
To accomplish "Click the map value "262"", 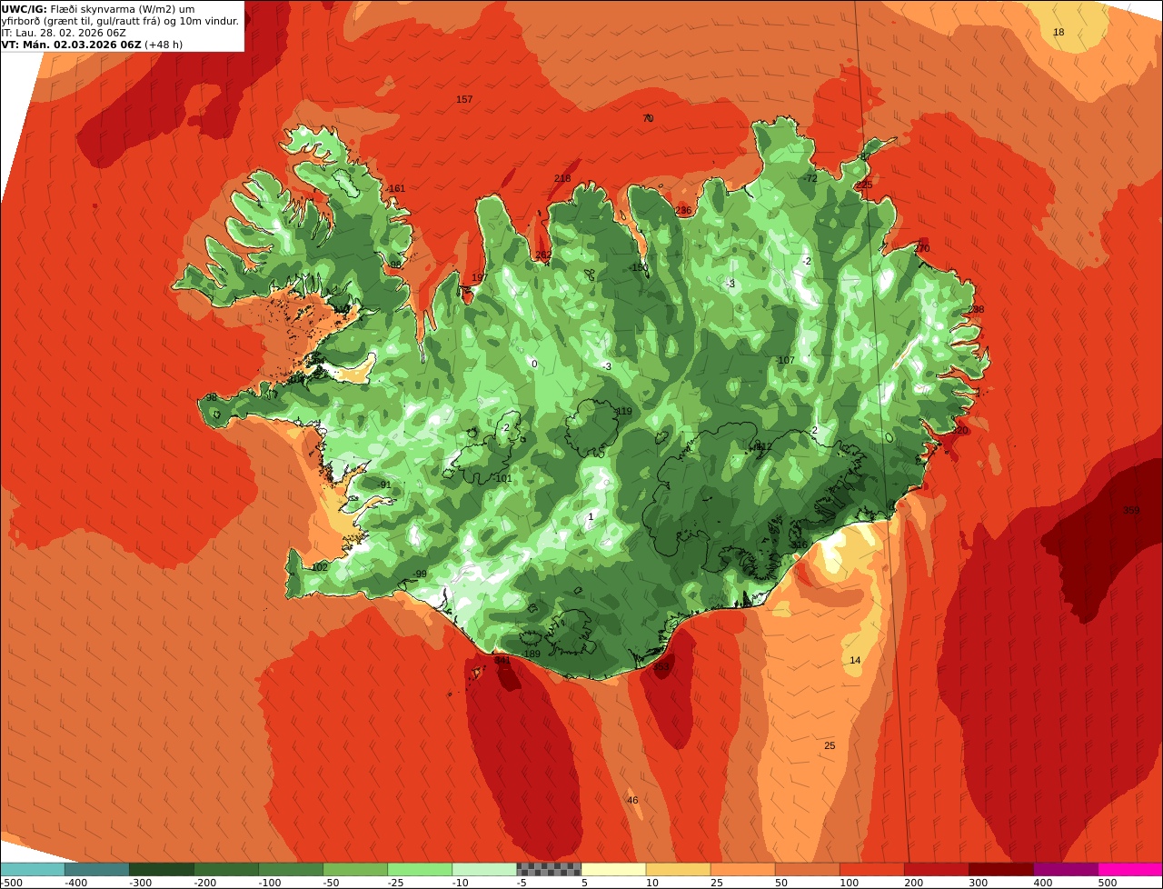I will (543, 255).
